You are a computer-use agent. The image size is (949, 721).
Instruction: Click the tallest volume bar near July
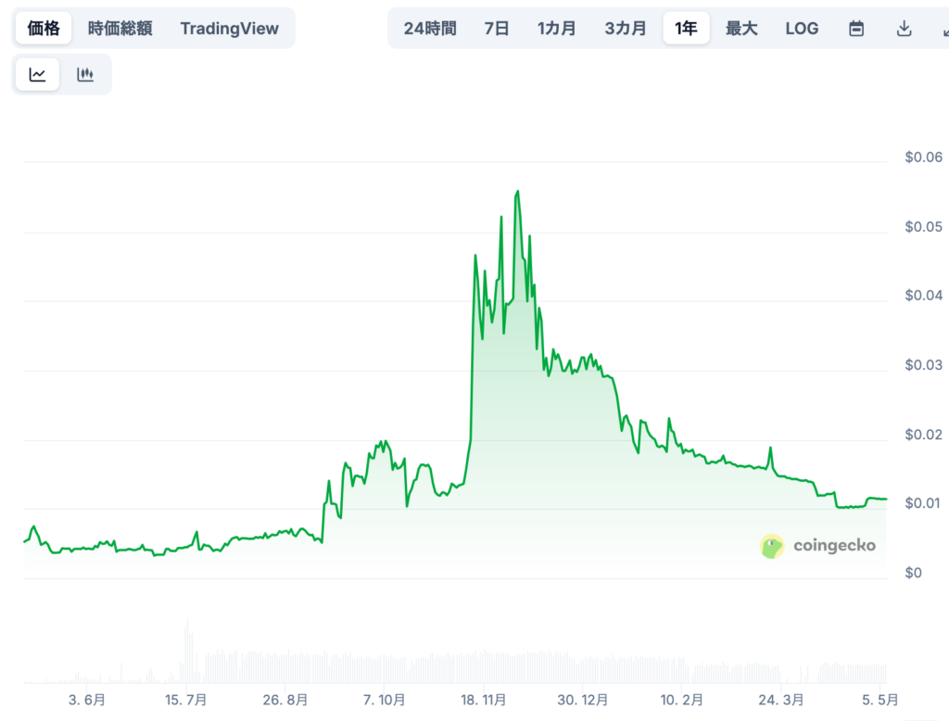pos(187,651)
